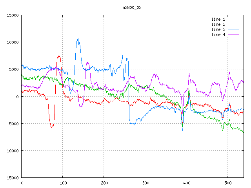The image size is (251, 188).
Task: Click the blue line's highest peak above 10000
Action: point(78,39)
